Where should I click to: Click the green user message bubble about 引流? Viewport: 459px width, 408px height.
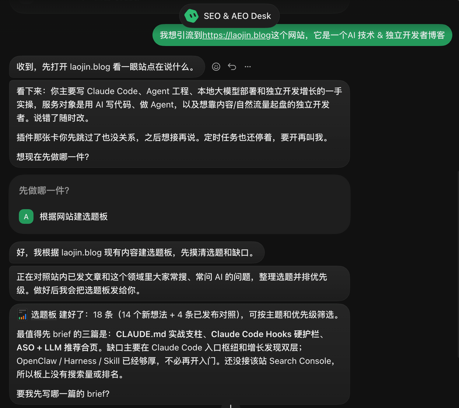click(x=302, y=35)
